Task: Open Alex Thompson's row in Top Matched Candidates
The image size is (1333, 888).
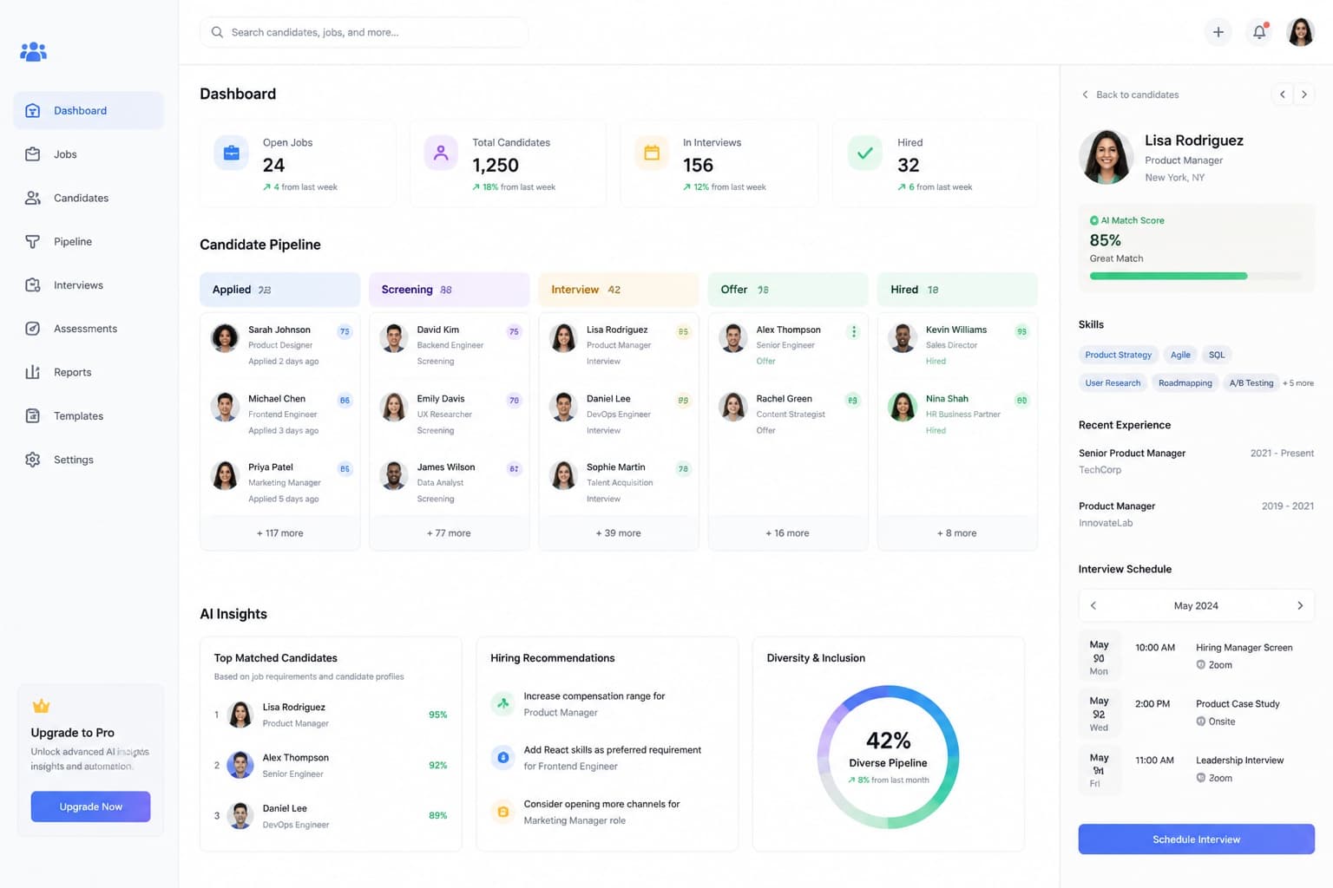Action: point(331,766)
